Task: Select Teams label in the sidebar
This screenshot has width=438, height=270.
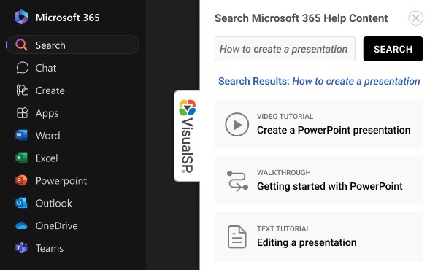Action: pyautogui.click(x=50, y=248)
